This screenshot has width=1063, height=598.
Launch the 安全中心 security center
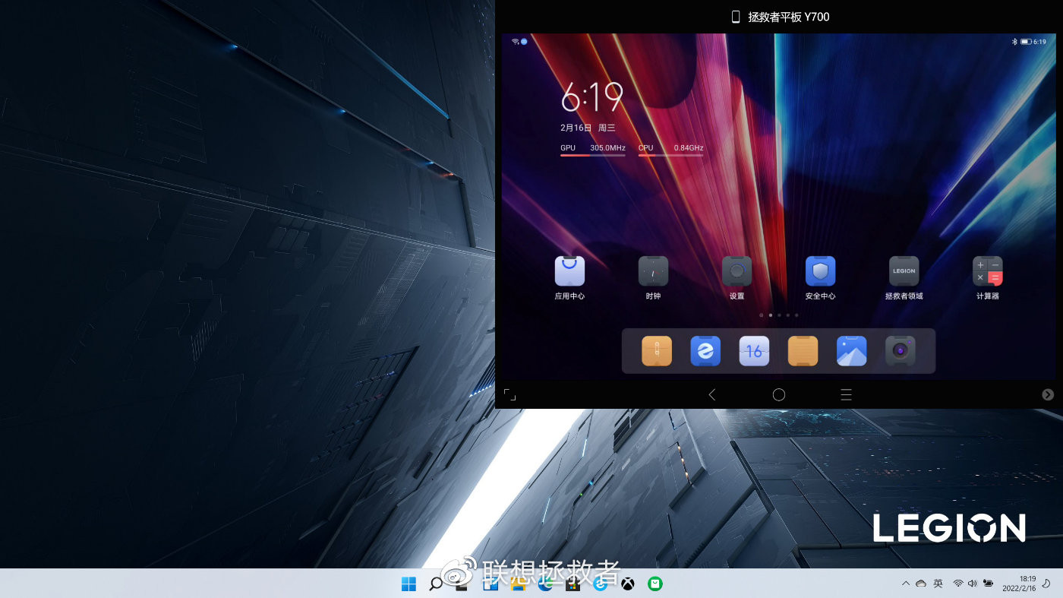point(820,271)
